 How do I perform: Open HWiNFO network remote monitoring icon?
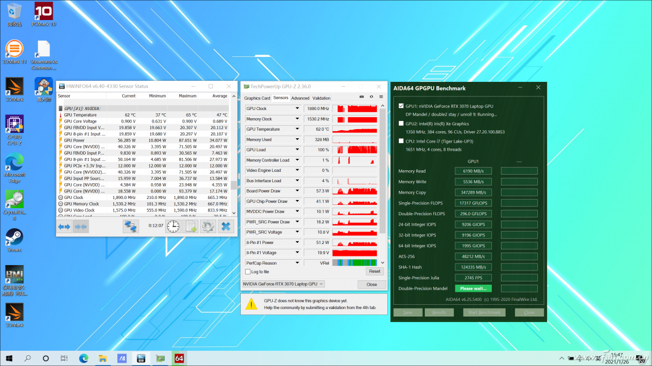(x=130, y=227)
